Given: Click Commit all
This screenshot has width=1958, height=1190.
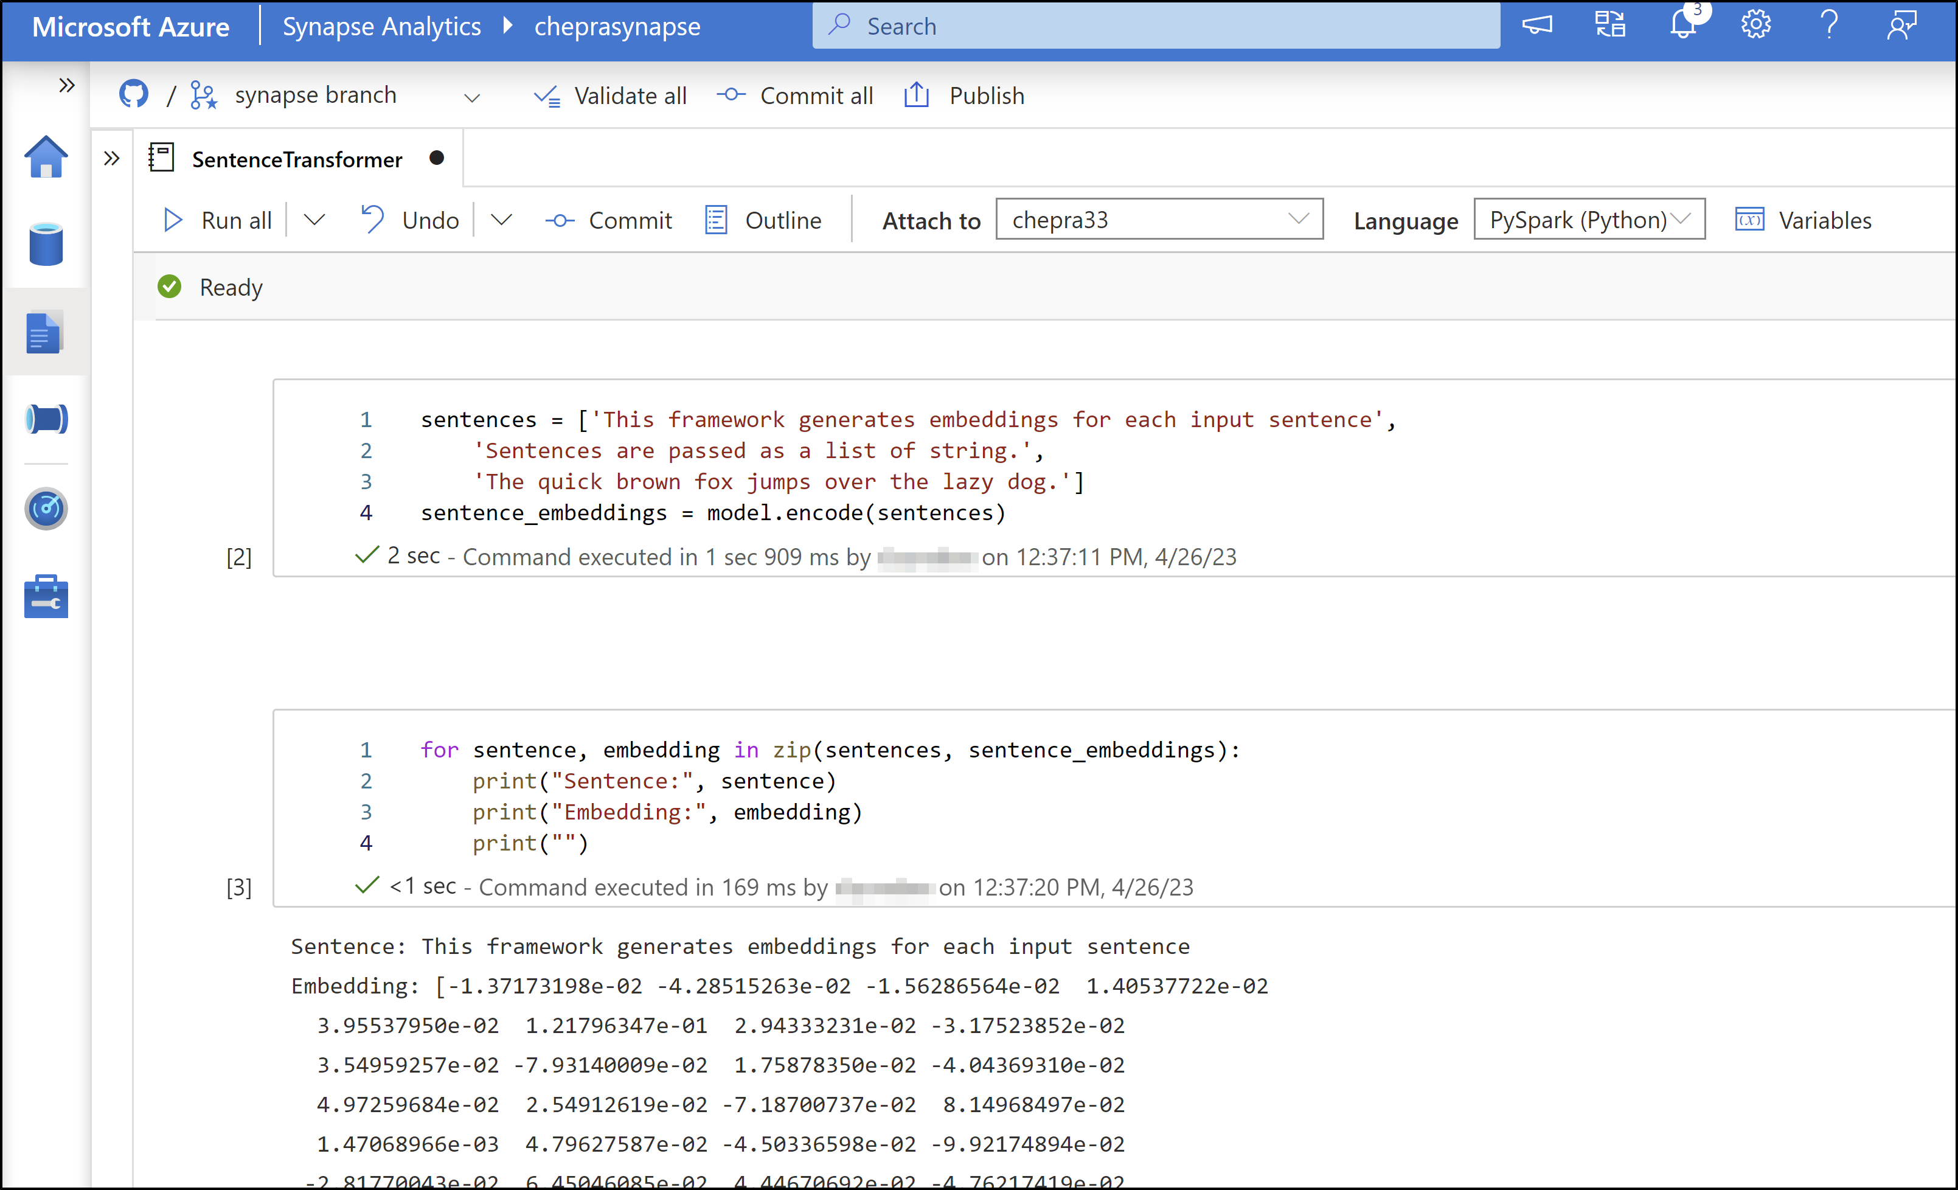Looking at the screenshot, I should coord(794,96).
